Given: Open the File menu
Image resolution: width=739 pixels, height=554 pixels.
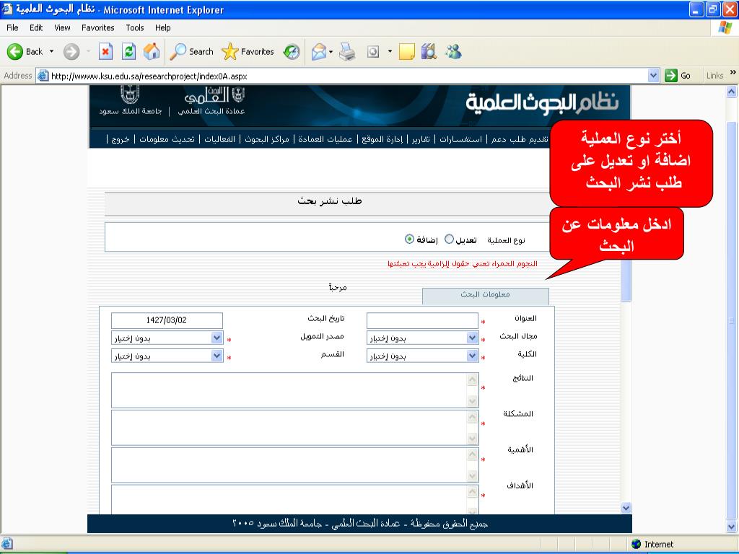Looking at the screenshot, I should tap(12, 28).
